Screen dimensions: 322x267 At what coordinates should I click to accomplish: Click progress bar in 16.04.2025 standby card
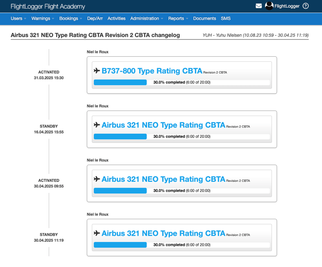[x=182, y=136]
